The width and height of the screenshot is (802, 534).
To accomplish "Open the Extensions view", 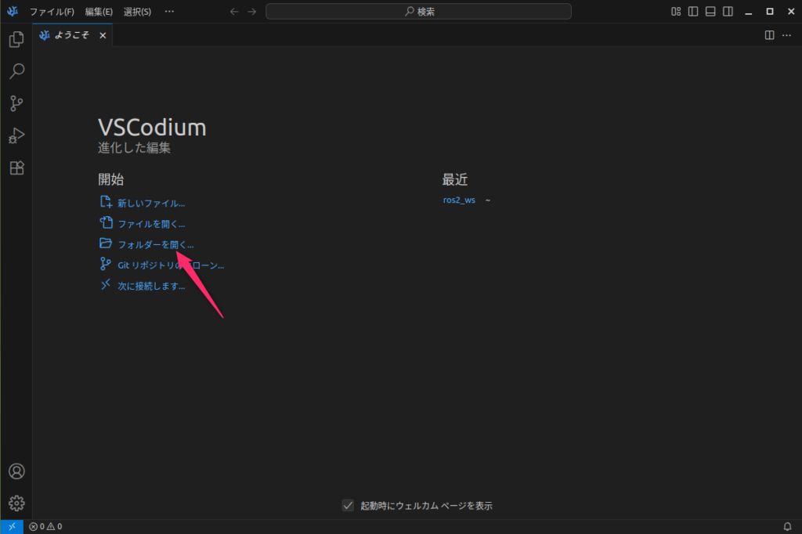I will click(16, 168).
